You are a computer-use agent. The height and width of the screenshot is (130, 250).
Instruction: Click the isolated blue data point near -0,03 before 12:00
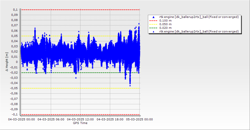(x=76, y=78)
